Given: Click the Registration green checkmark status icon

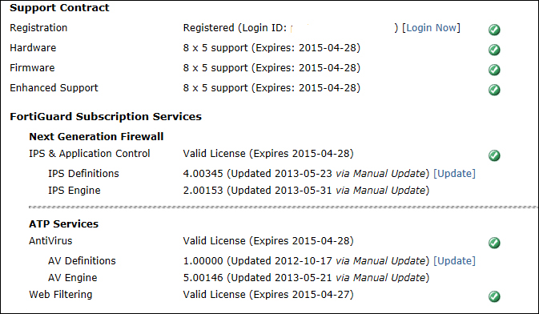Looking at the screenshot, I should (x=494, y=30).
